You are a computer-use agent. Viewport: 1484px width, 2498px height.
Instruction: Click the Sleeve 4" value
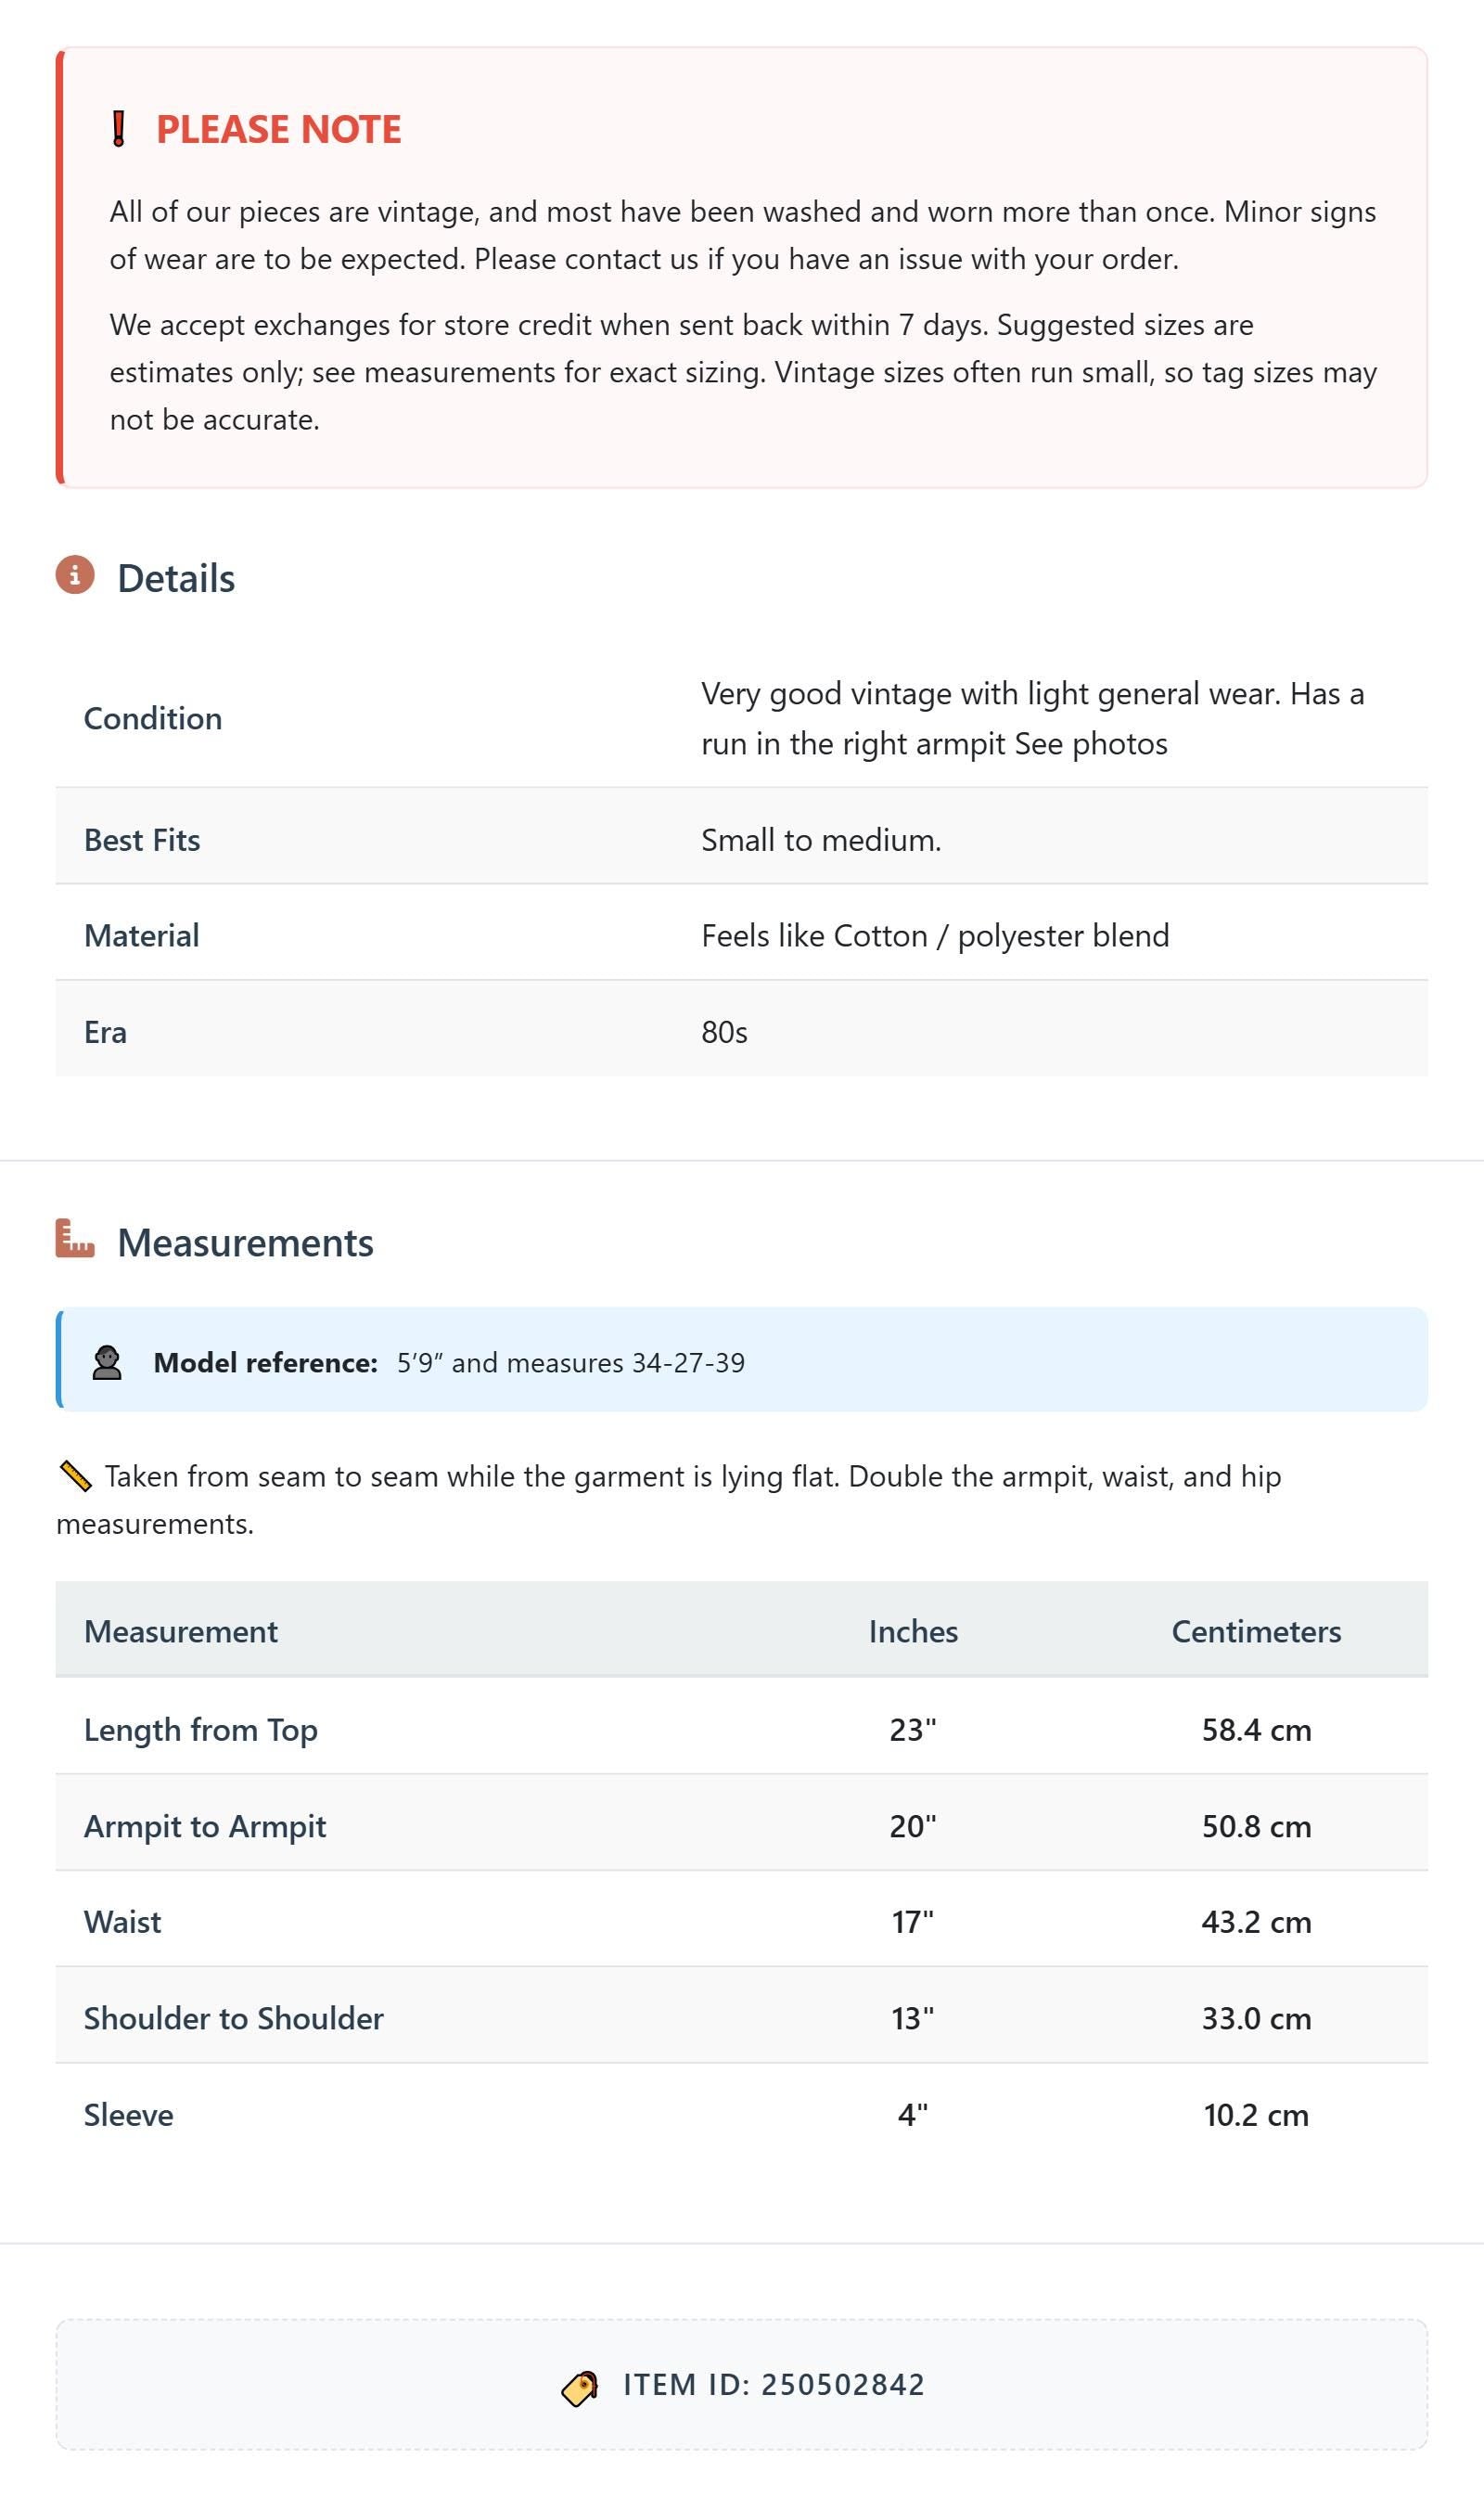point(913,2115)
